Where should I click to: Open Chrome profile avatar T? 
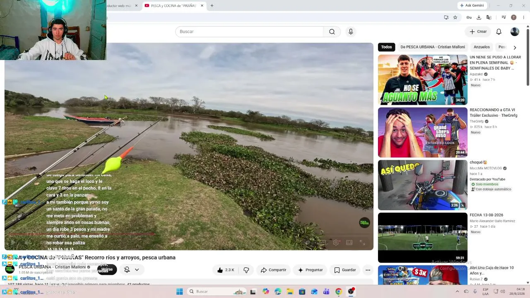point(513,17)
